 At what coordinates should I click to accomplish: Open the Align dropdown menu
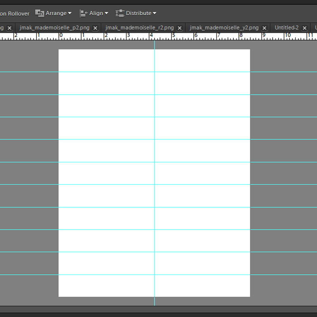pyautogui.click(x=94, y=13)
